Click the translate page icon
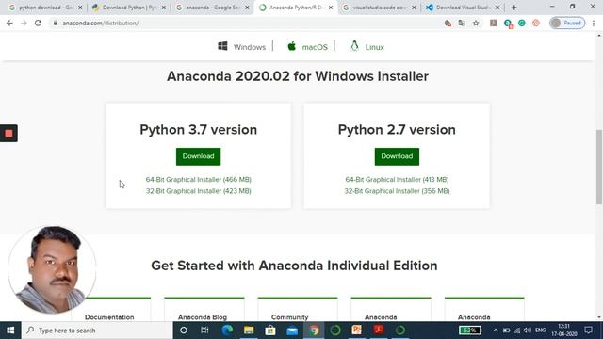This screenshot has height=339, width=603. (x=462, y=23)
